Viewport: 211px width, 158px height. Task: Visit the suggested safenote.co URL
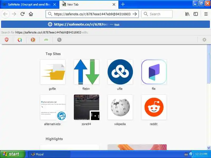105,24
